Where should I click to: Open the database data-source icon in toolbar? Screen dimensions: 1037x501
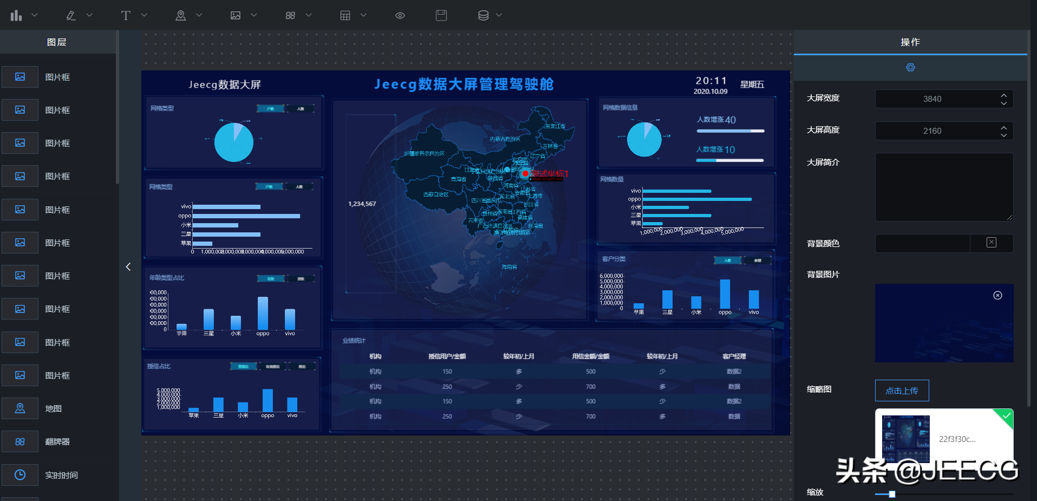coord(484,16)
